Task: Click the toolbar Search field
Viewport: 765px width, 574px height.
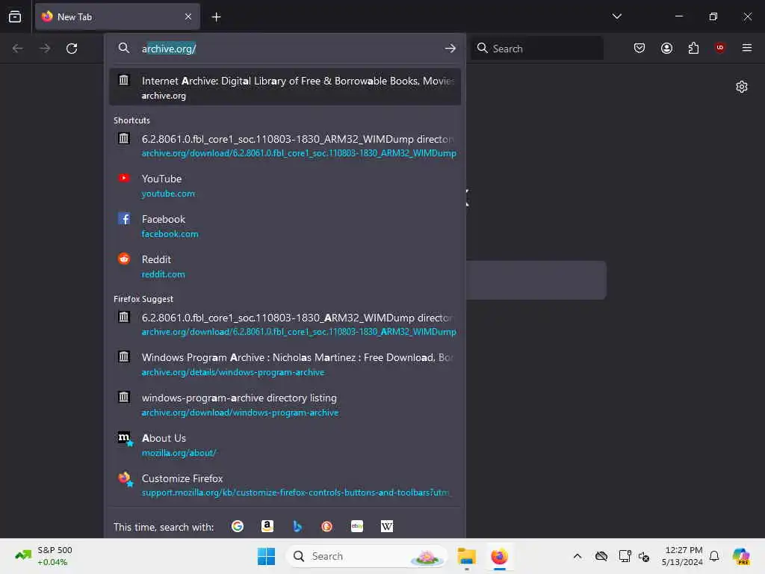Action: [536, 49]
